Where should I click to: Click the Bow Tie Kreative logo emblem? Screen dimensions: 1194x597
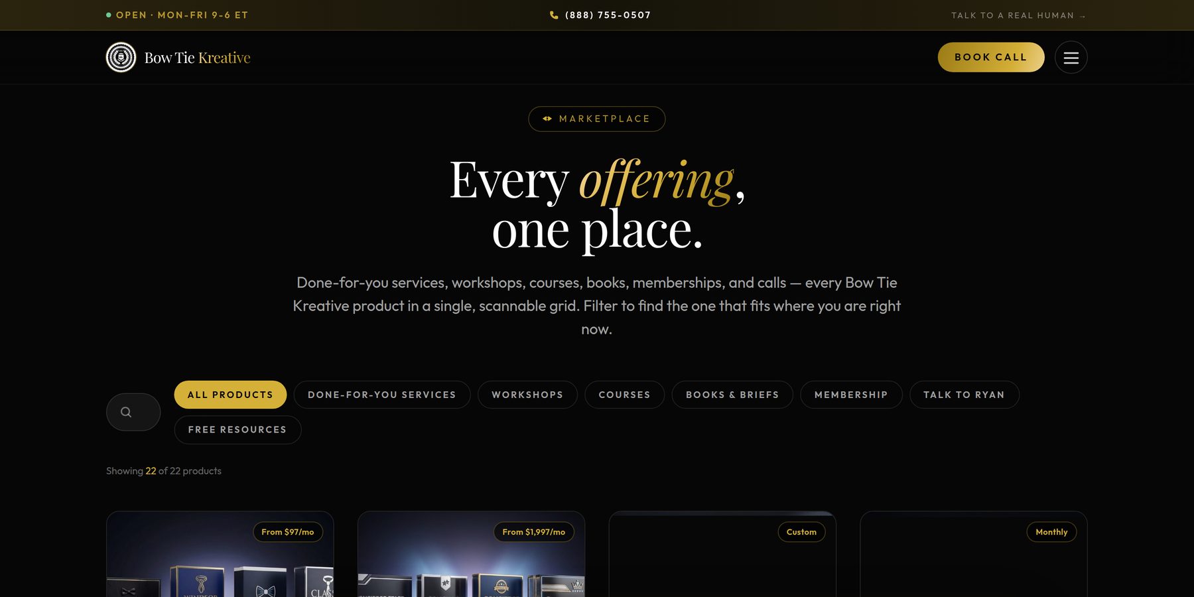(121, 58)
